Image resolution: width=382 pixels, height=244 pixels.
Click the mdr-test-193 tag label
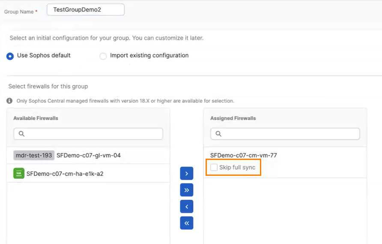(34, 155)
